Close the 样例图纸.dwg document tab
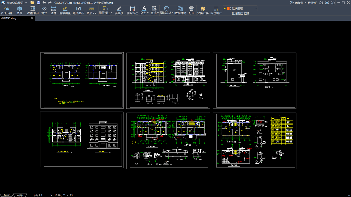 [x=32, y=18]
